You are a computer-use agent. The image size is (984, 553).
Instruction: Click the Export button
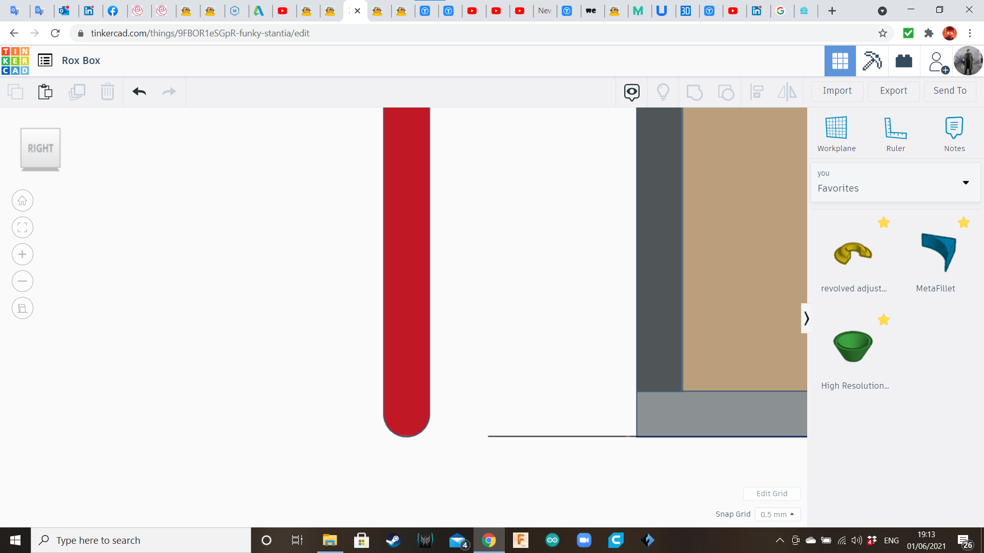click(893, 91)
